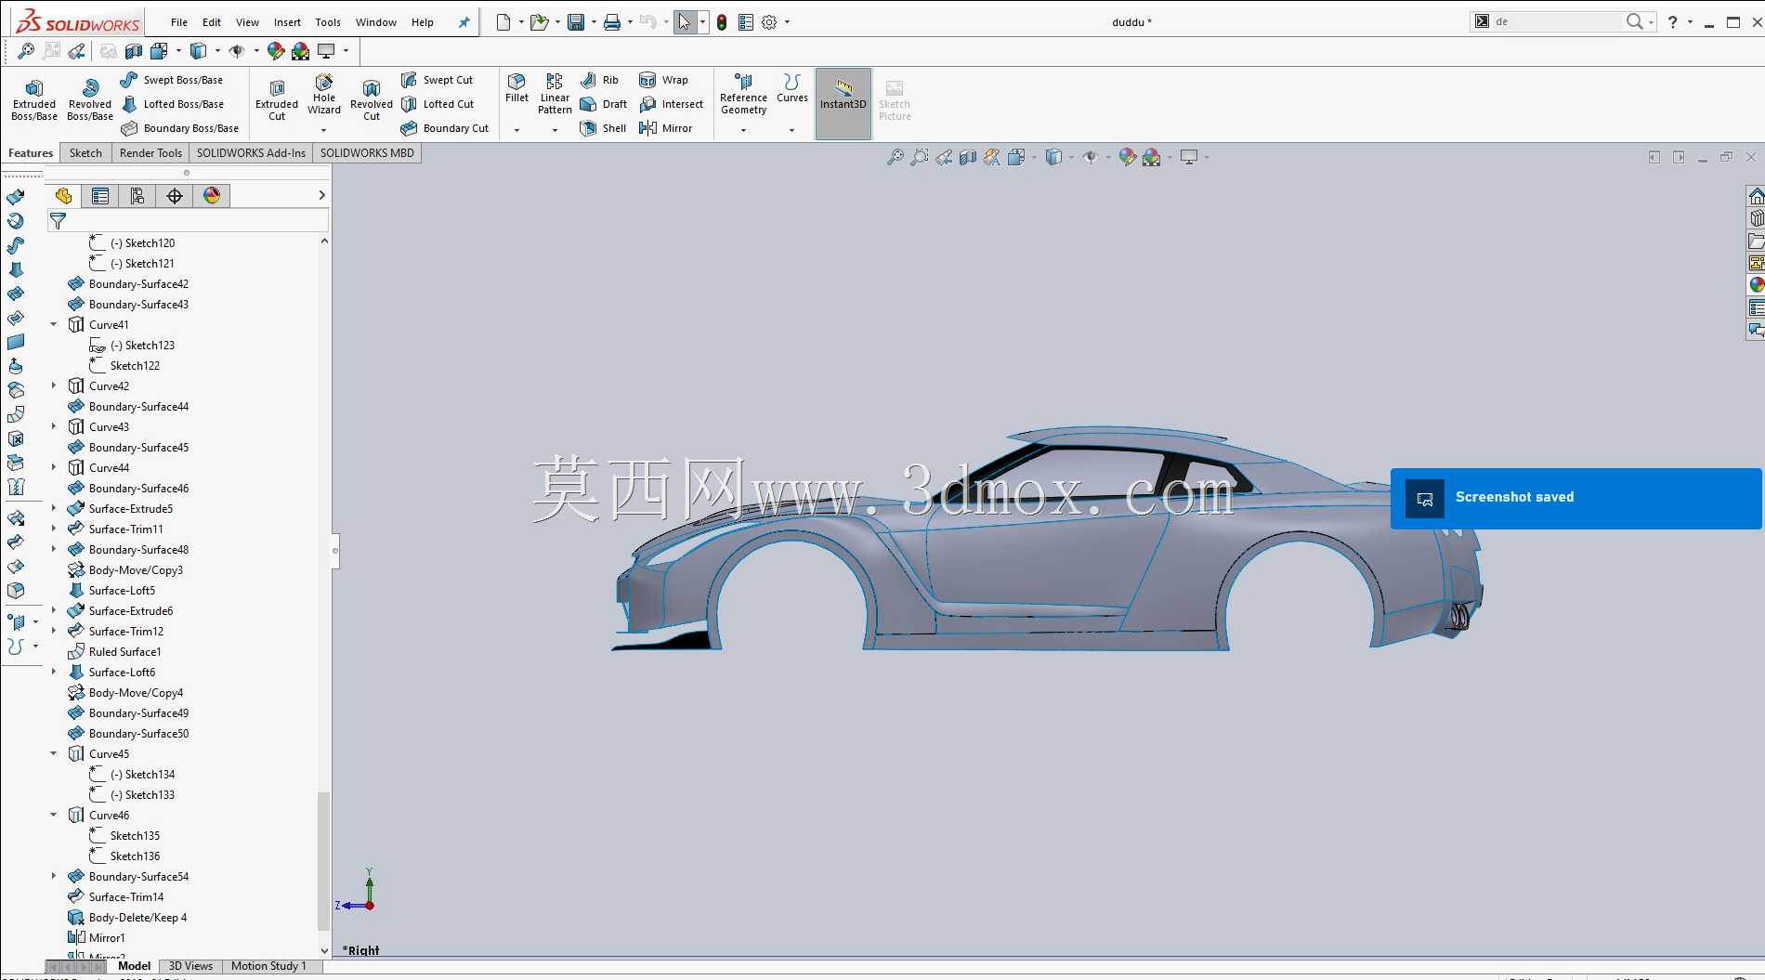Expand the Curve42 tree node
The width and height of the screenshot is (1765, 980).
pyautogui.click(x=54, y=386)
